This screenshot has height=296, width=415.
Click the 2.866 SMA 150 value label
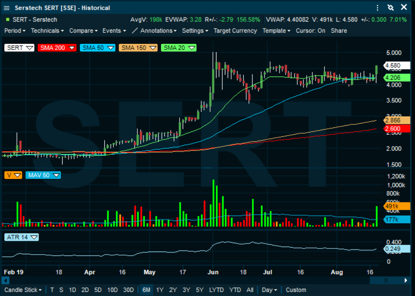397,120
